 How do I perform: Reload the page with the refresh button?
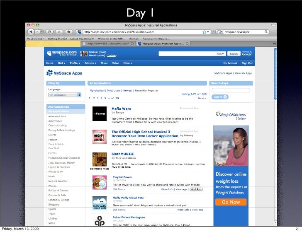pyautogui.click(x=49, y=32)
